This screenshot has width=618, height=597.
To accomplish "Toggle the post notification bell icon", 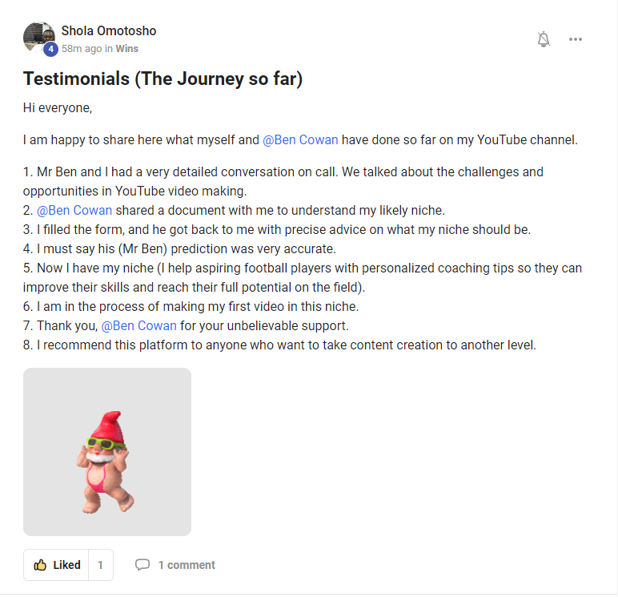I will click(544, 39).
